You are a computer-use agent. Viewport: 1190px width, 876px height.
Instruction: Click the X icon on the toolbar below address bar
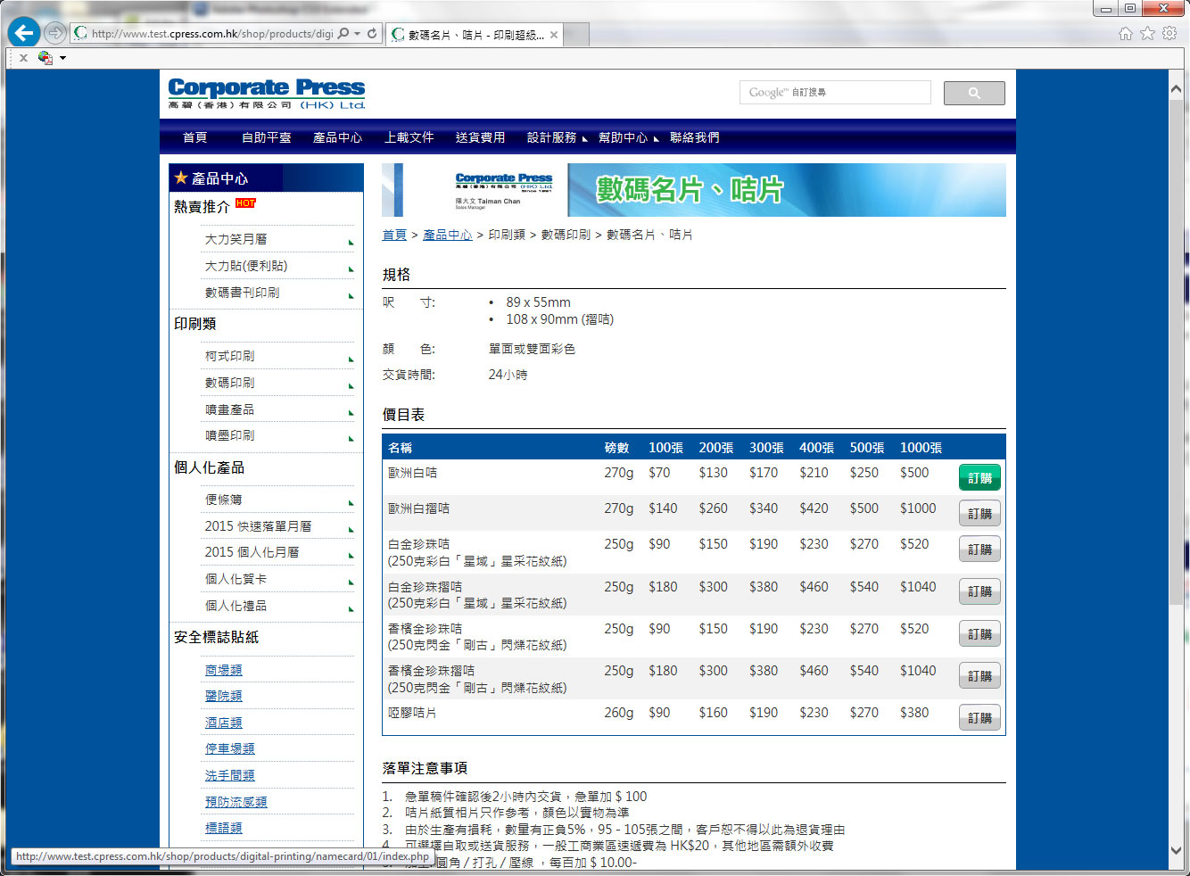click(x=23, y=58)
